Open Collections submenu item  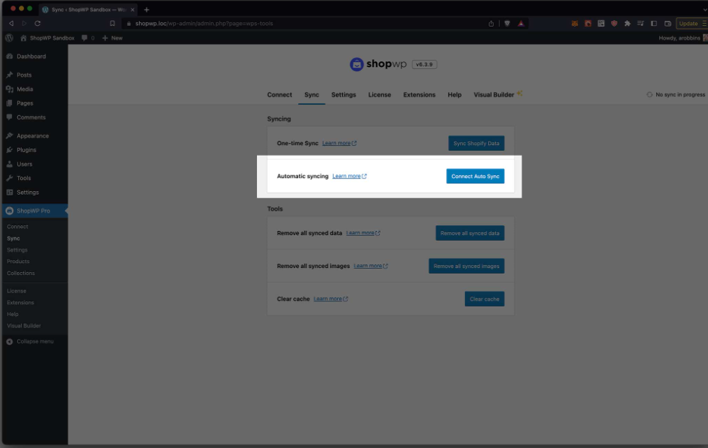pos(21,274)
